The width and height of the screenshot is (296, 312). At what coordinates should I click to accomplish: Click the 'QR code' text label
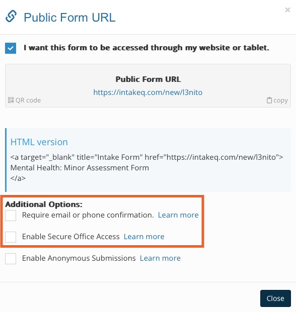(x=28, y=100)
